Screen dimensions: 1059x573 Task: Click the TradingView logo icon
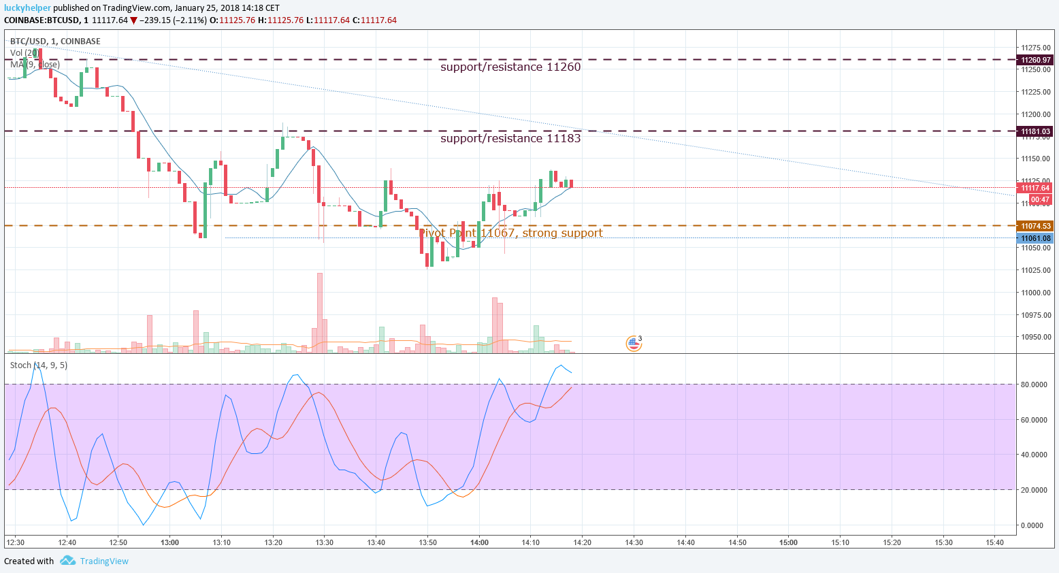[x=67, y=561]
